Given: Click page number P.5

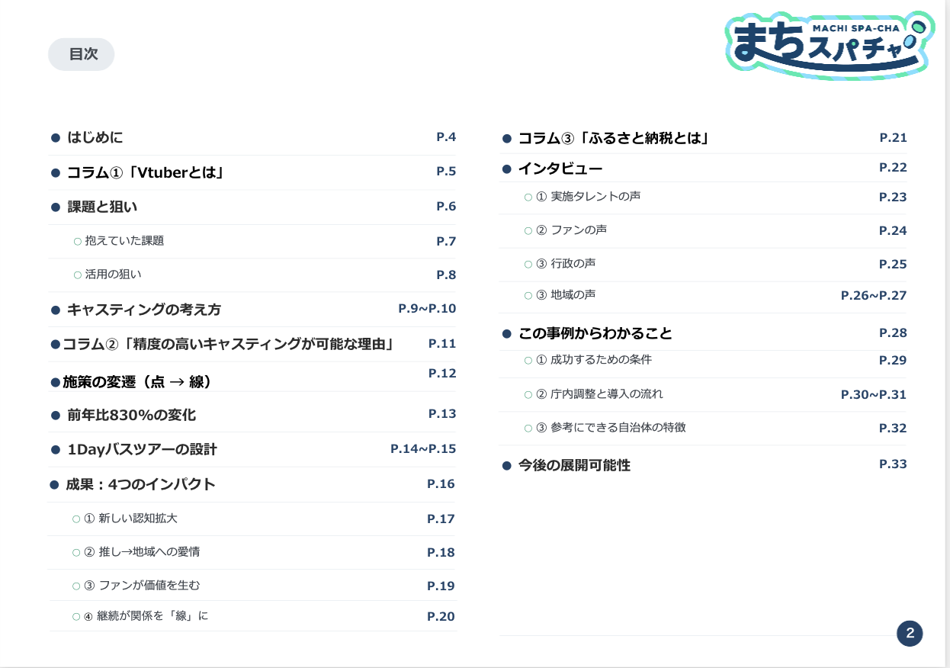Looking at the screenshot, I should pos(446,172).
